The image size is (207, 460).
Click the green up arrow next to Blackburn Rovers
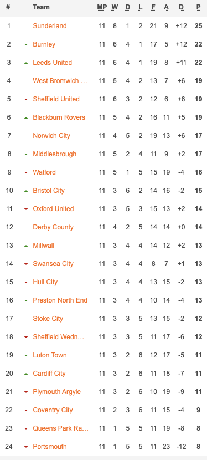(x=26, y=117)
